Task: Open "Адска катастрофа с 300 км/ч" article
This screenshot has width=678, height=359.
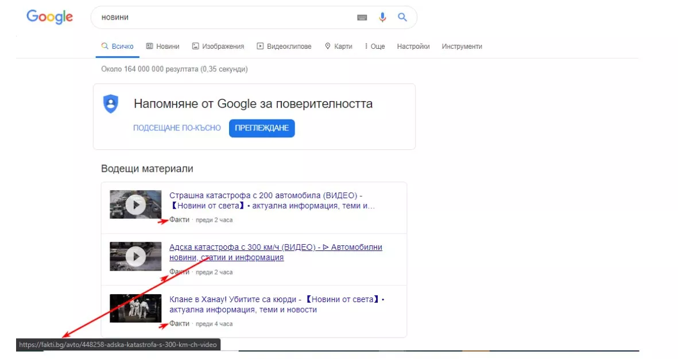Action: tap(276, 252)
